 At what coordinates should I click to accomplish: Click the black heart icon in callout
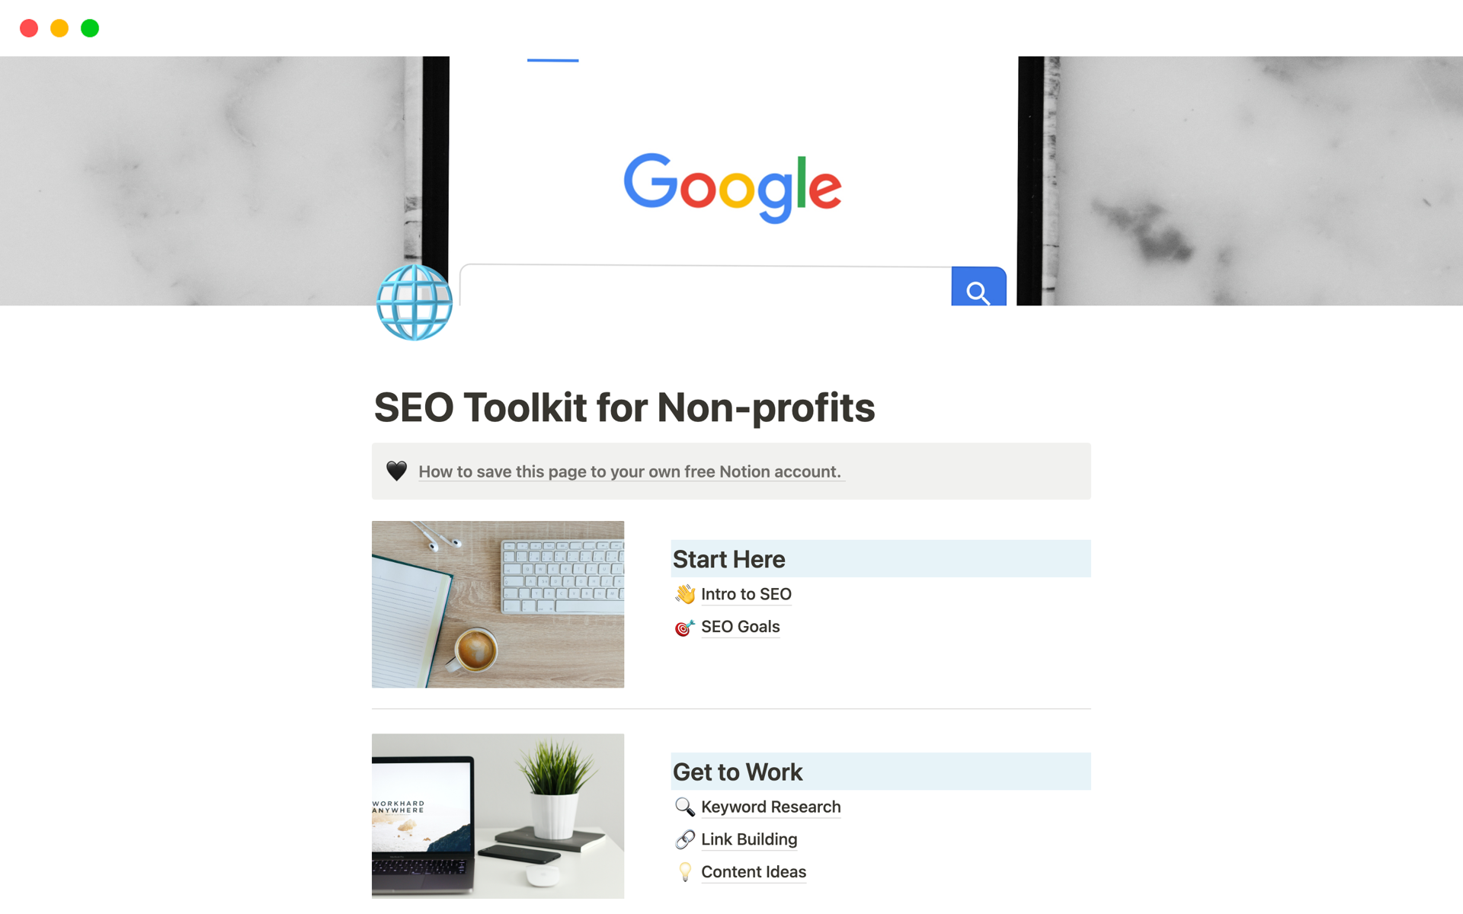click(397, 470)
